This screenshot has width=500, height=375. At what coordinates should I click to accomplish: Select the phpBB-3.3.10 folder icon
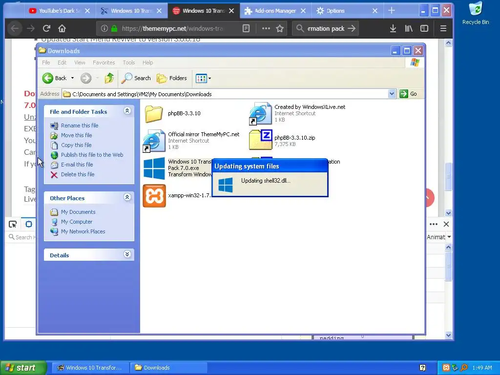coord(154,113)
